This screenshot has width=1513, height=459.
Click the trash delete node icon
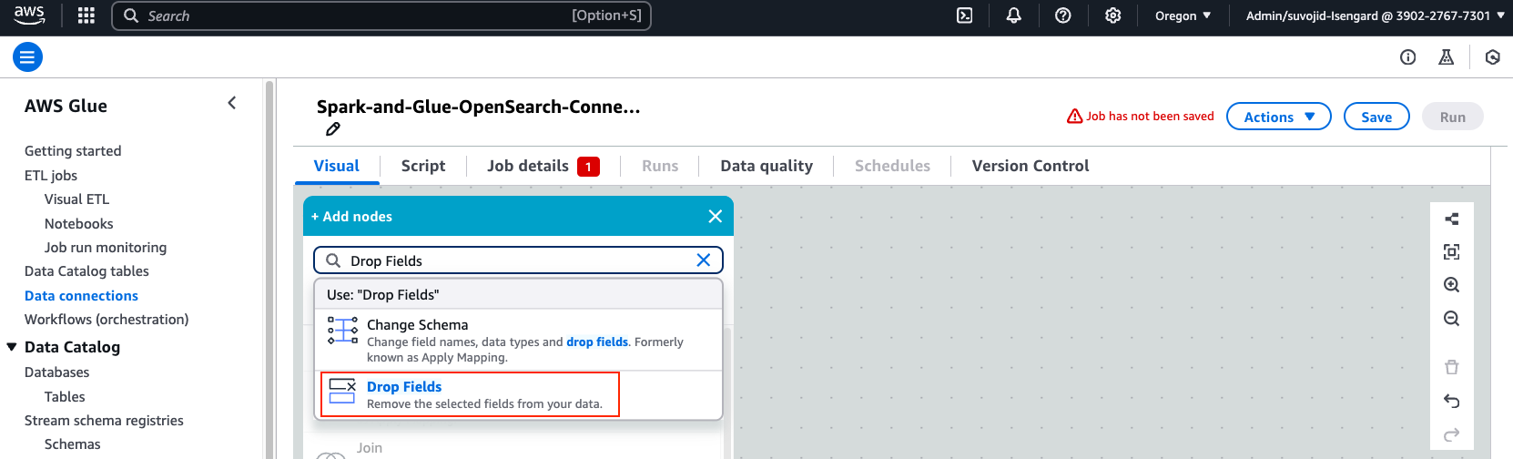click(1452, 367)
